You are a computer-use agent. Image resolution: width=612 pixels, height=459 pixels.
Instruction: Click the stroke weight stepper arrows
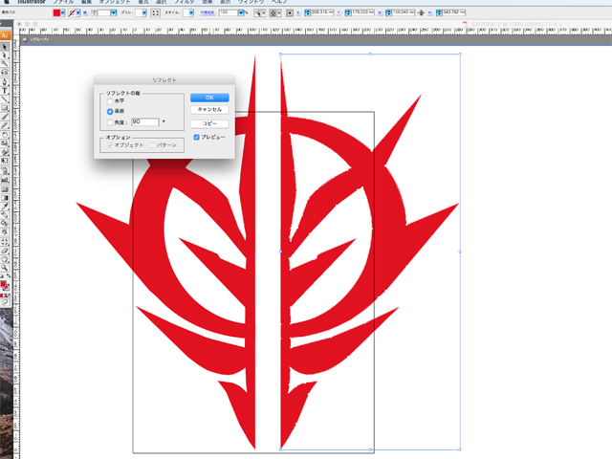(x=94, y=12)
